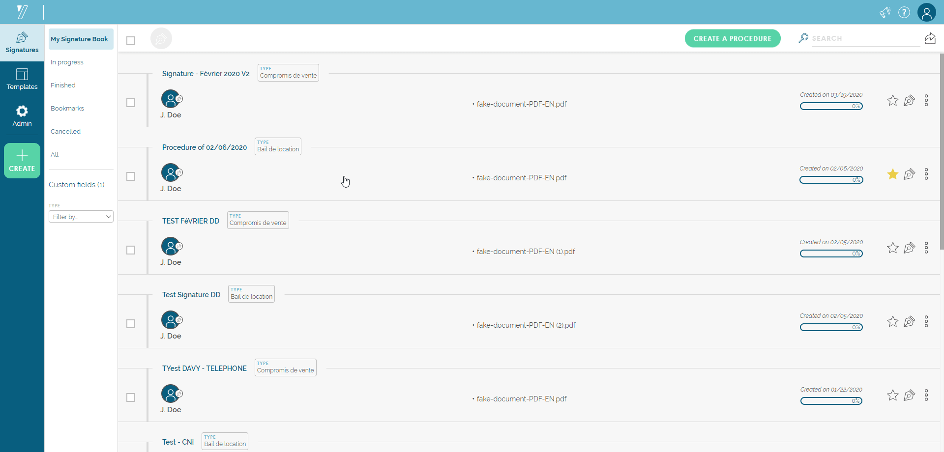Open Procedure of 02/06/2020 title
This screenshot has width=944, height=452.
(205, 147)
